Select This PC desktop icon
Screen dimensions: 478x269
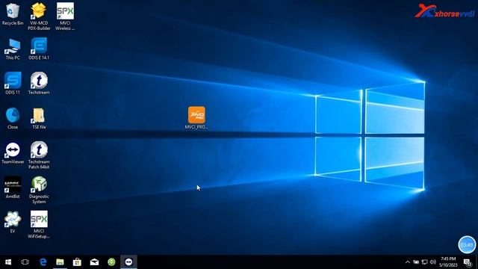tap(13, 49)
